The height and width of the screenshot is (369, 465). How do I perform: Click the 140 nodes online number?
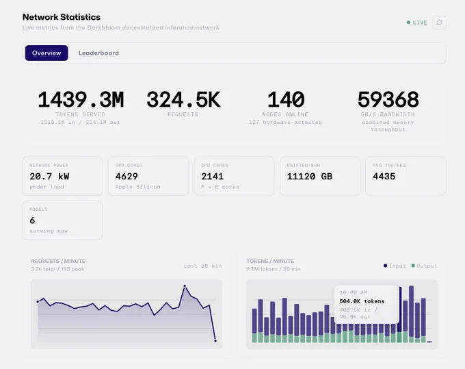point(286,99)
